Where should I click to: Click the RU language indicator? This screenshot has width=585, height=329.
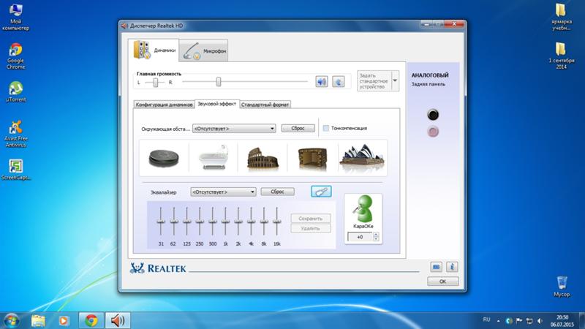click(486, 319)
